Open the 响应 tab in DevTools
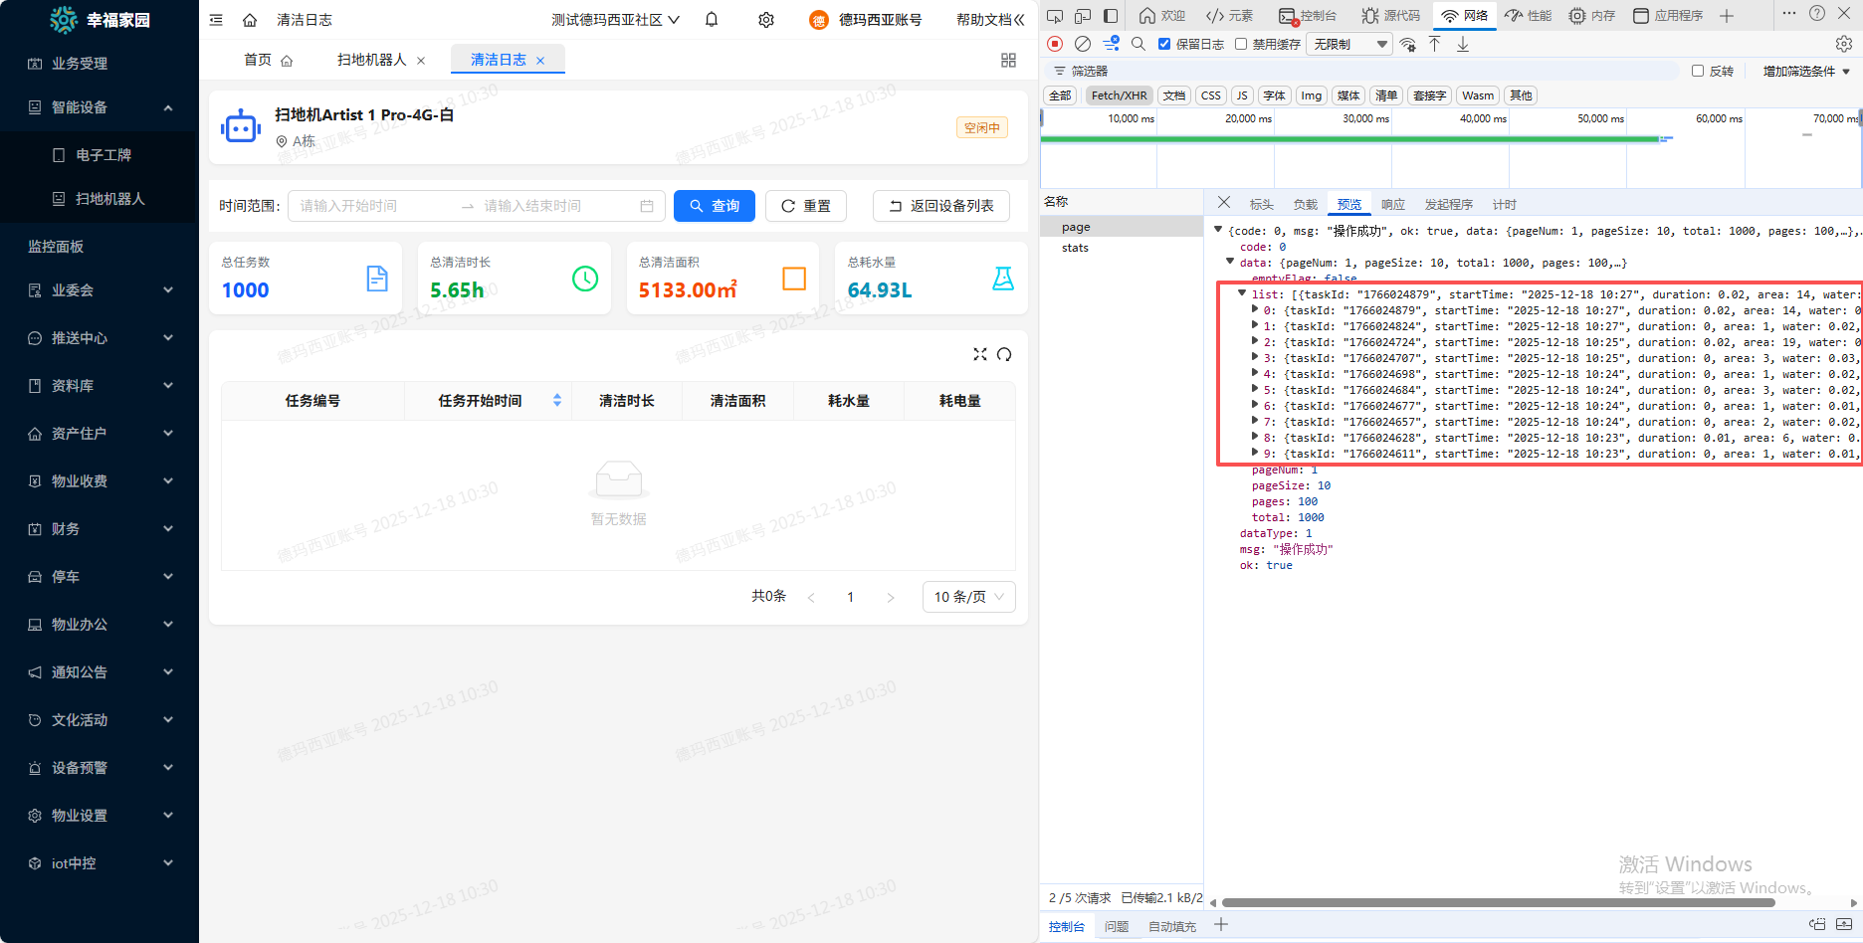1863x943 pixels. coord(1392,204)
